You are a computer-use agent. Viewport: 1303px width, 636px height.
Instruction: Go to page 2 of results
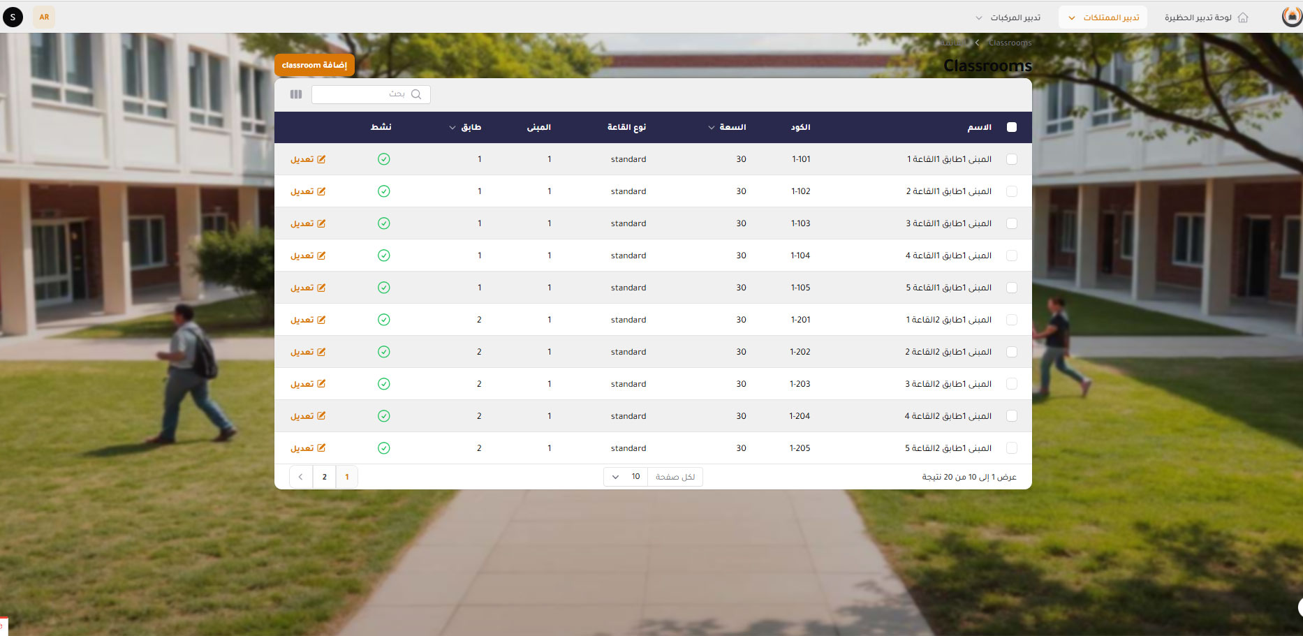click(x=324, y=477)
